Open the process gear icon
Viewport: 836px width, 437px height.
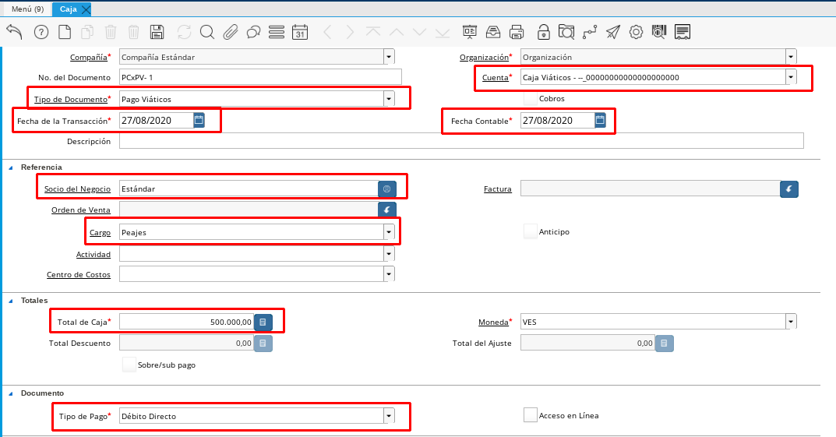point(636,32)
